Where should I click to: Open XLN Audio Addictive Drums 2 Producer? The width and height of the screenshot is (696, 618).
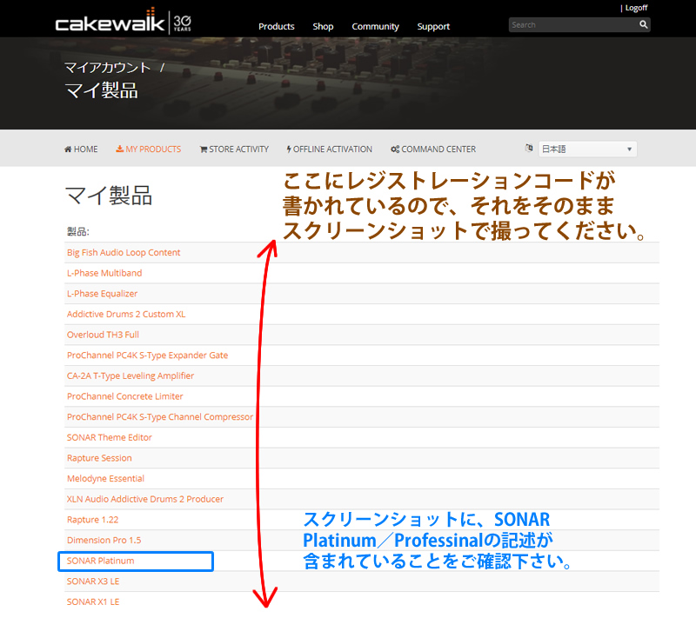(x=145, y=499)
